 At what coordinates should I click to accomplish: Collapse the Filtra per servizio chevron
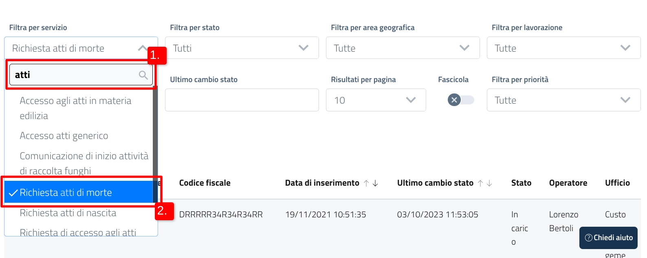142,48
